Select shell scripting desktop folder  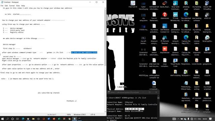click(x=175, y=73)
